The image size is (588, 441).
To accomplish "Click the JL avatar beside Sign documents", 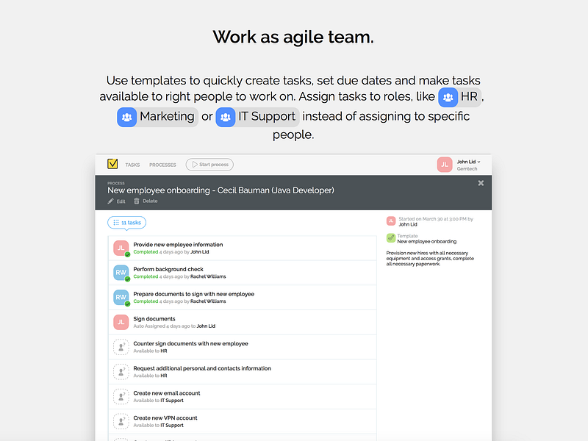I will [121, 322].
